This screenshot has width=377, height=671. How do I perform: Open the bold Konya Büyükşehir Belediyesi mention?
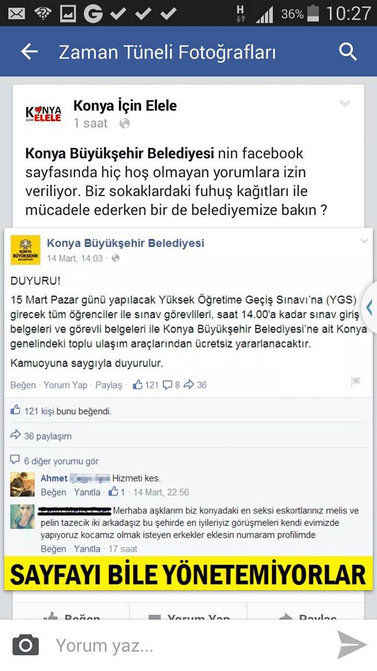[119, 153]
